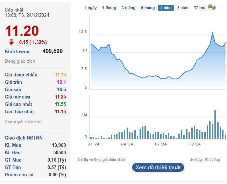Click the current price 11.20

pyautogui.click(x=22, y=31)
